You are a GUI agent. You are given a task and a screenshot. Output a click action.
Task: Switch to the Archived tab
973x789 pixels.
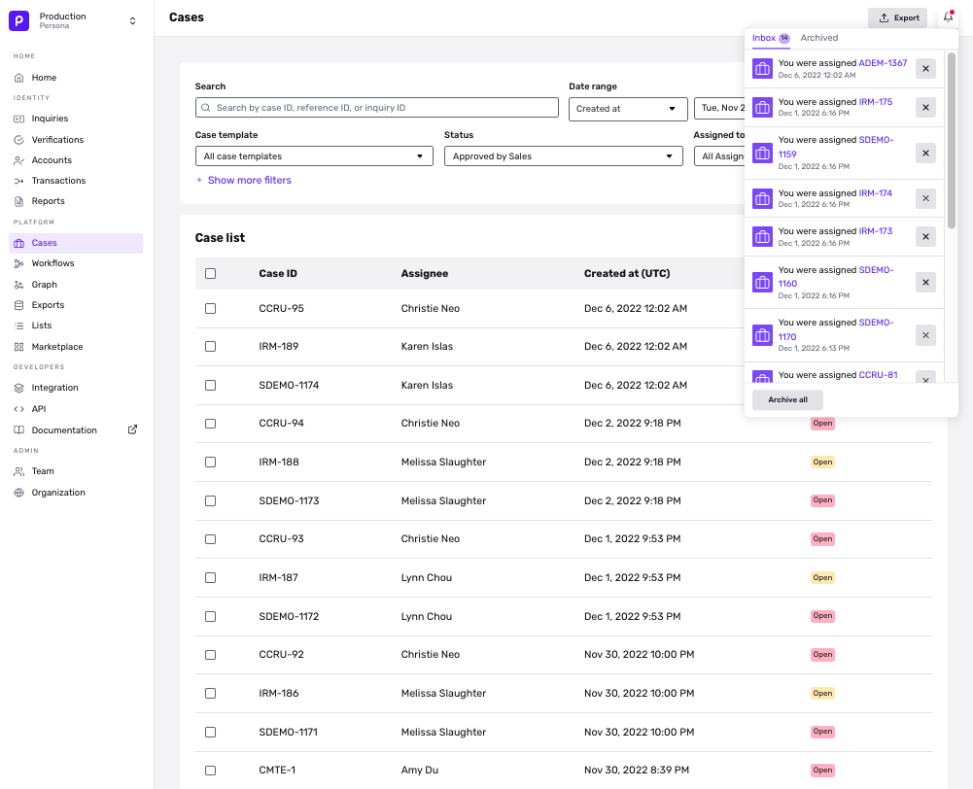tap(819, 38)
